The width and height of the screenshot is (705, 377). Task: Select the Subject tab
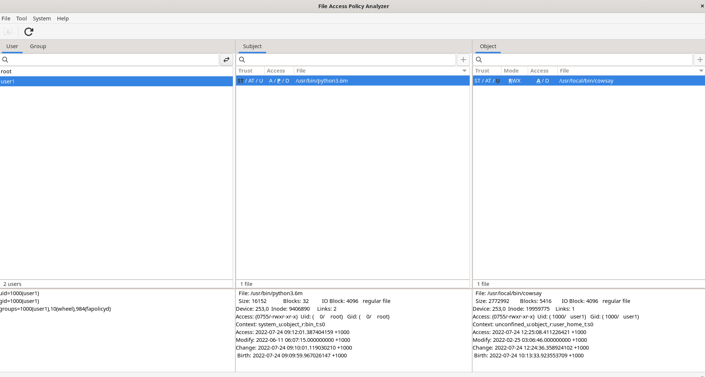pos(252,46)
